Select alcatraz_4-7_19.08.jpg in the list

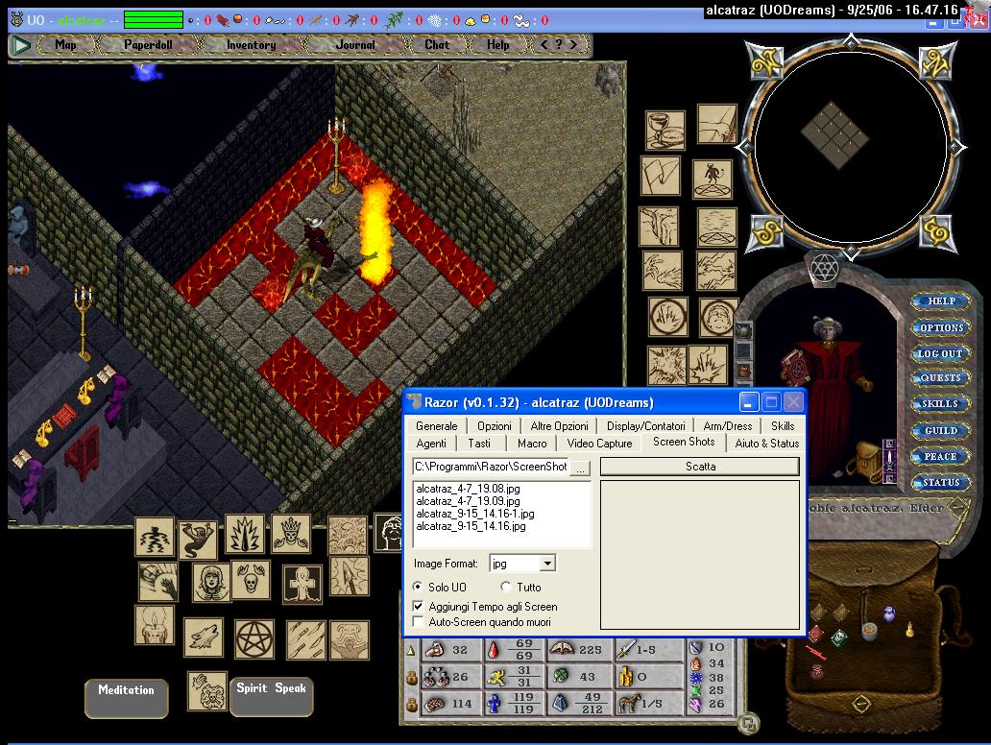[x=468, y=489]
